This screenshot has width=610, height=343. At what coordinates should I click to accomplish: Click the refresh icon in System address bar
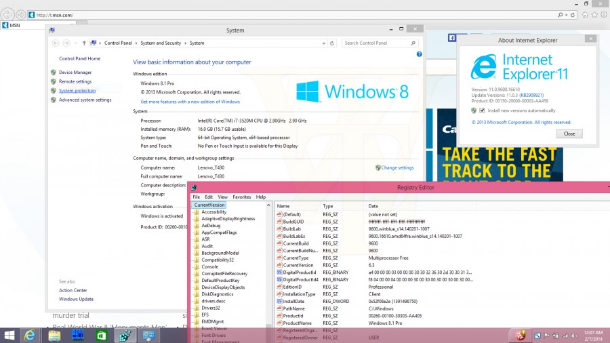click(332, 43)
